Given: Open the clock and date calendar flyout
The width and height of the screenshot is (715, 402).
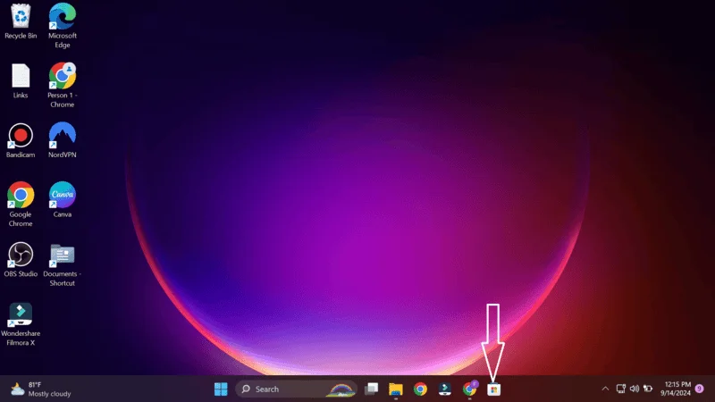Looking at the screenshot, I should pos(678,389).
